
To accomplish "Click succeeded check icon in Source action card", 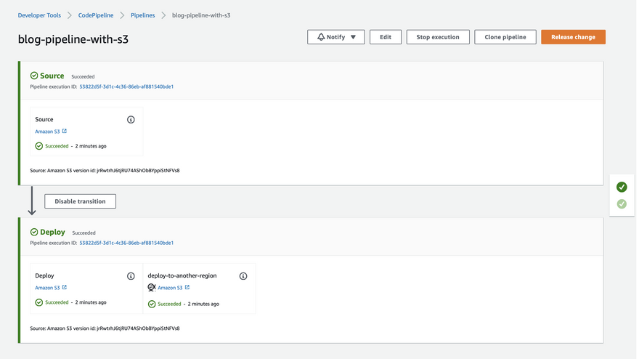I will click(x=39, y=146).
